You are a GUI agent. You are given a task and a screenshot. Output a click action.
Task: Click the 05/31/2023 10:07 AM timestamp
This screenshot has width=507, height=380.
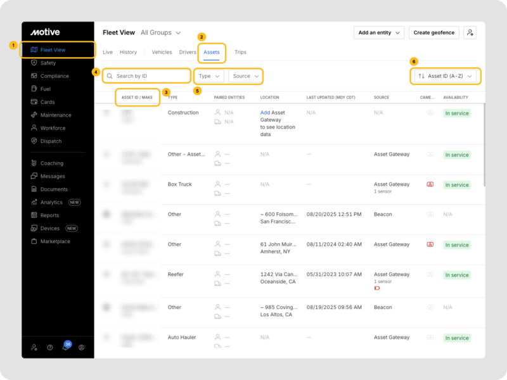click(x=334, y=274)
